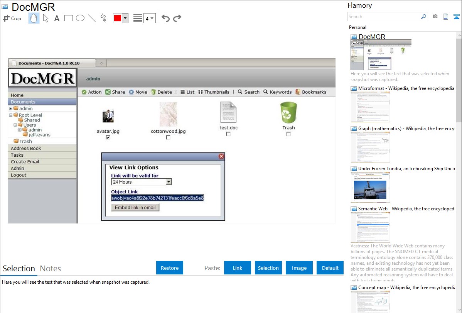This screenshot has height=313, width=462.
Task: Switch to Thumbnails view
Action: [214, 92]
